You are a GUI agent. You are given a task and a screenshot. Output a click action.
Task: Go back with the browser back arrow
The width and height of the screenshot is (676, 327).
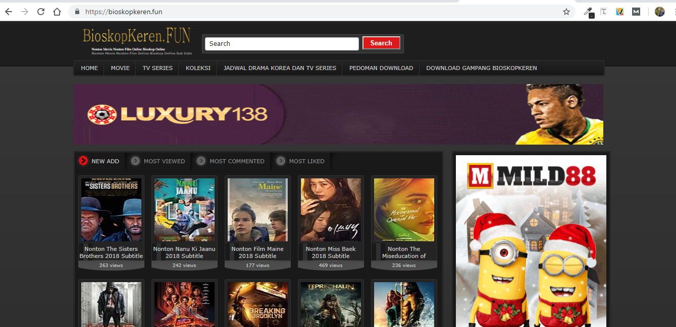9,12
